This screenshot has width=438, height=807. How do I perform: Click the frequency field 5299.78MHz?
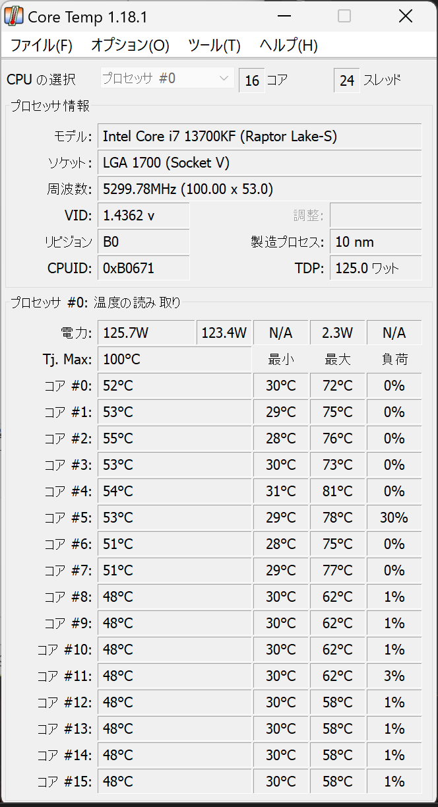(259, 189)
